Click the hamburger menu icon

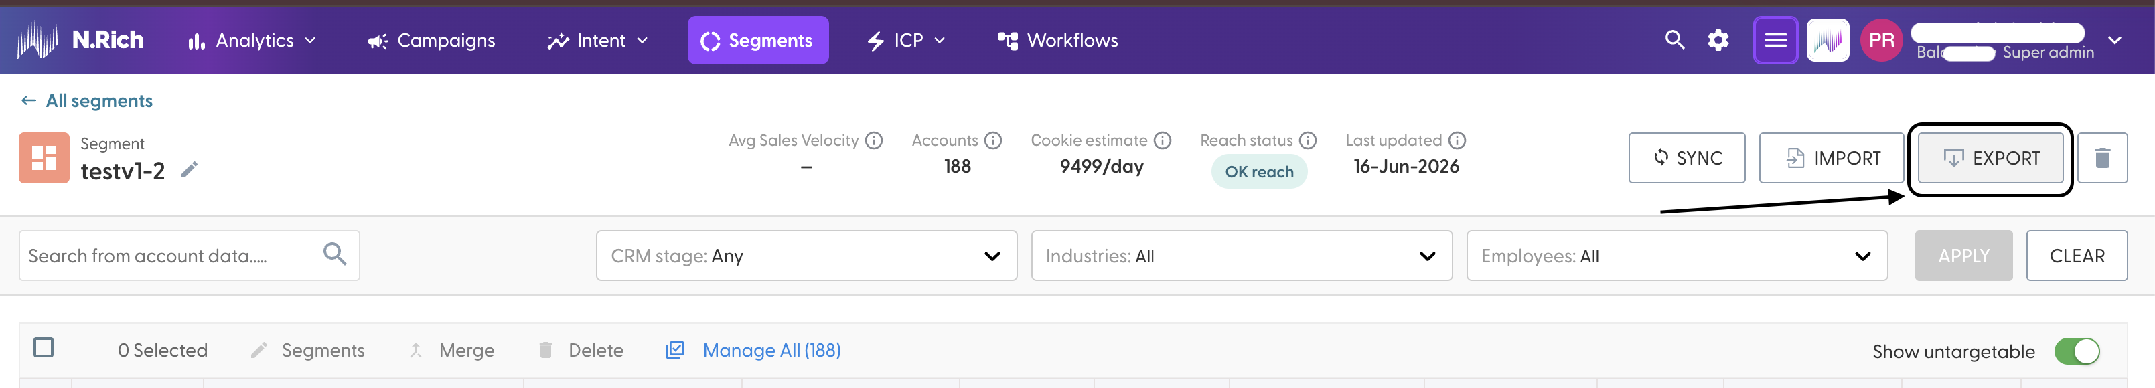pos(1775,40)
